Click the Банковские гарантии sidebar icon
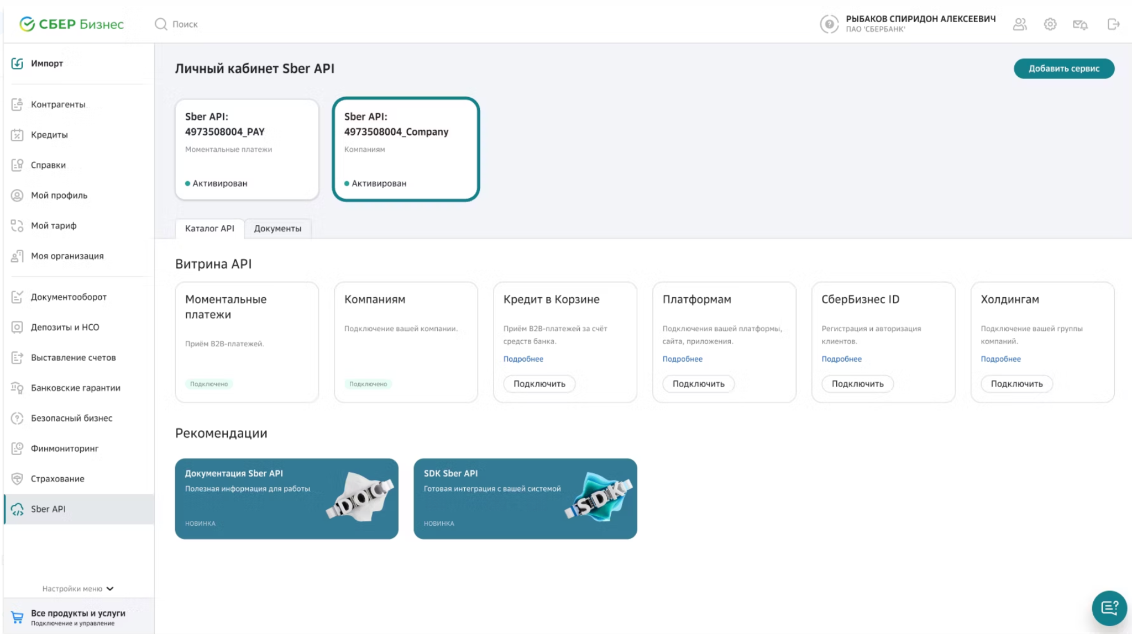Screen dimensions: 1132x634 [17, 388]
